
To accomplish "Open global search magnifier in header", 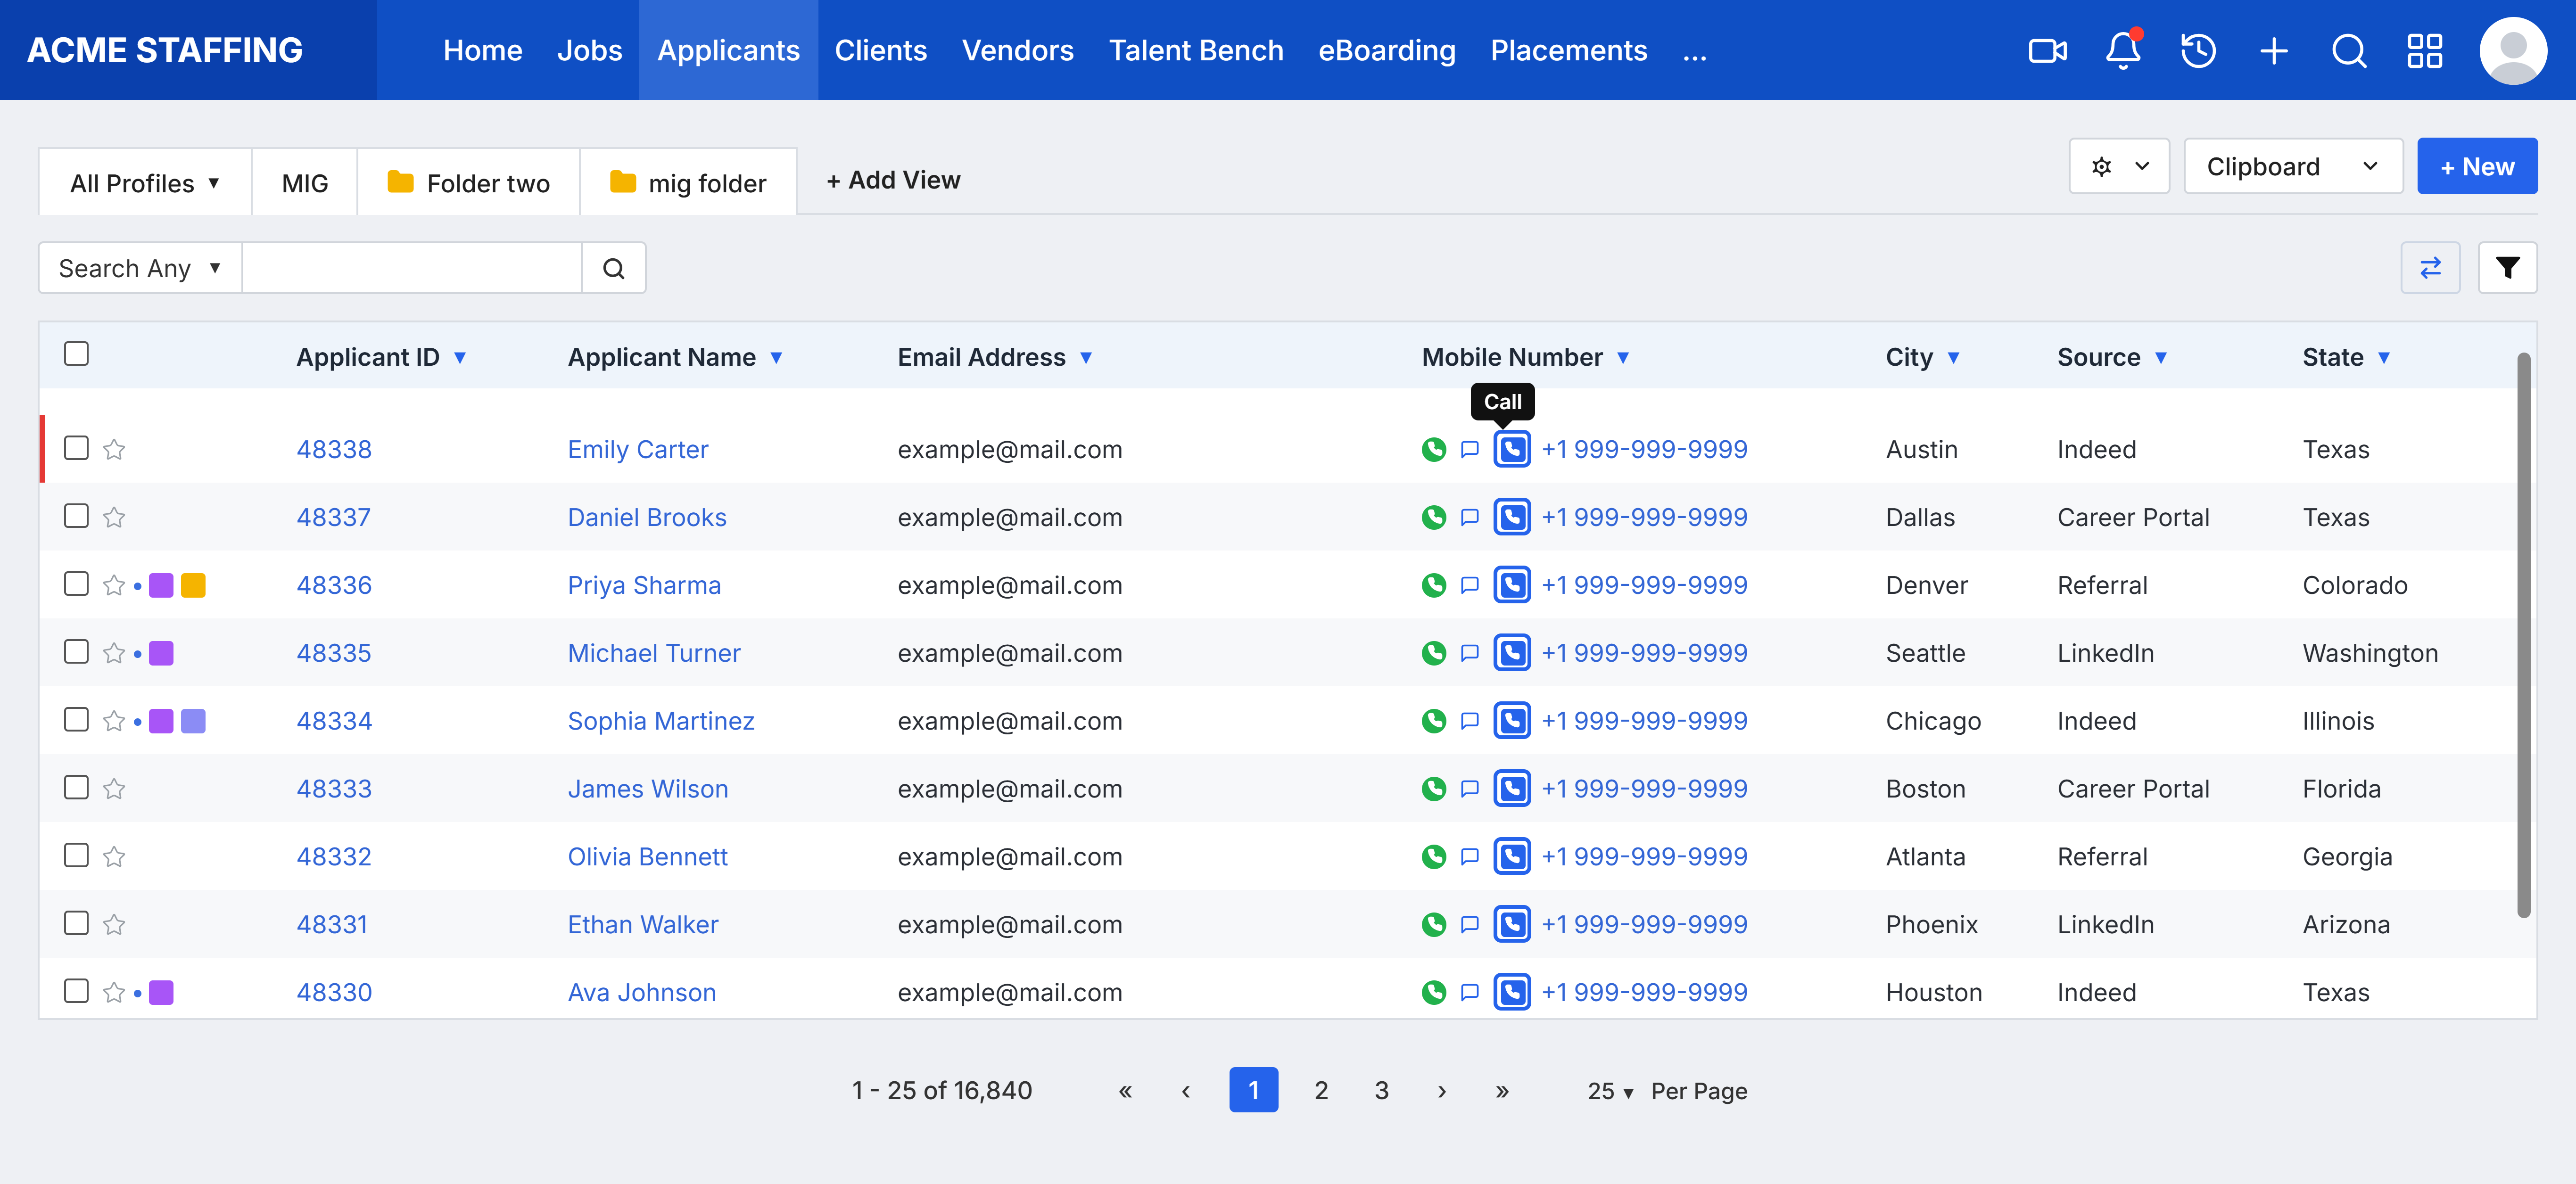I will (x=2349, y=50).
